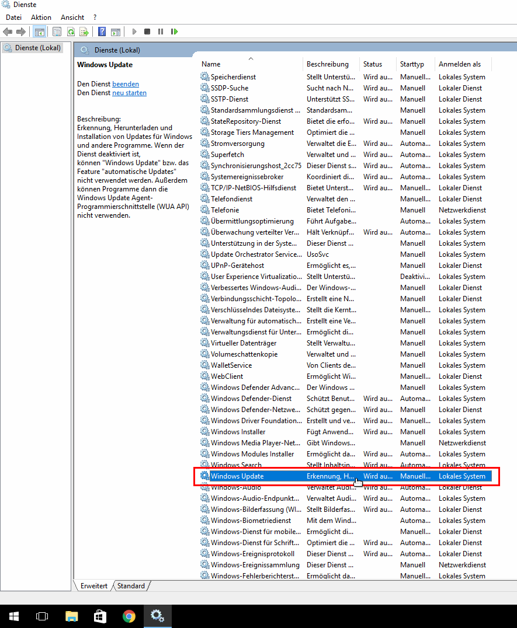This screenshot has width=517, height=628.
Task: Select the Systemereignissebroker service
Action: tap(345, 177)
